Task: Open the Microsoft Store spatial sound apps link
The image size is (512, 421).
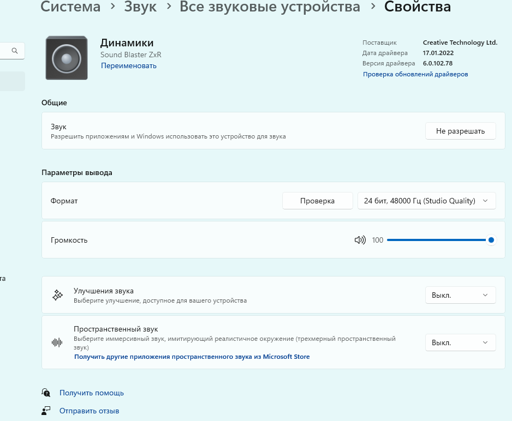Action: coord(192,357)
